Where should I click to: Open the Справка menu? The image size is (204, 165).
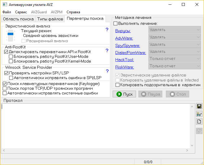(73, 12)
